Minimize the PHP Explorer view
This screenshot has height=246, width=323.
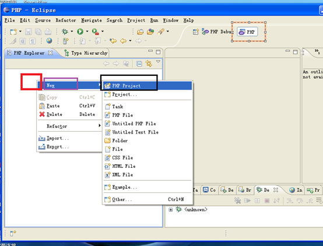[150, 51]
